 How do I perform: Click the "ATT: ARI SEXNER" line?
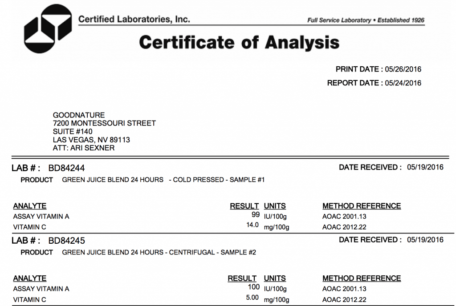tap(84, 148)
